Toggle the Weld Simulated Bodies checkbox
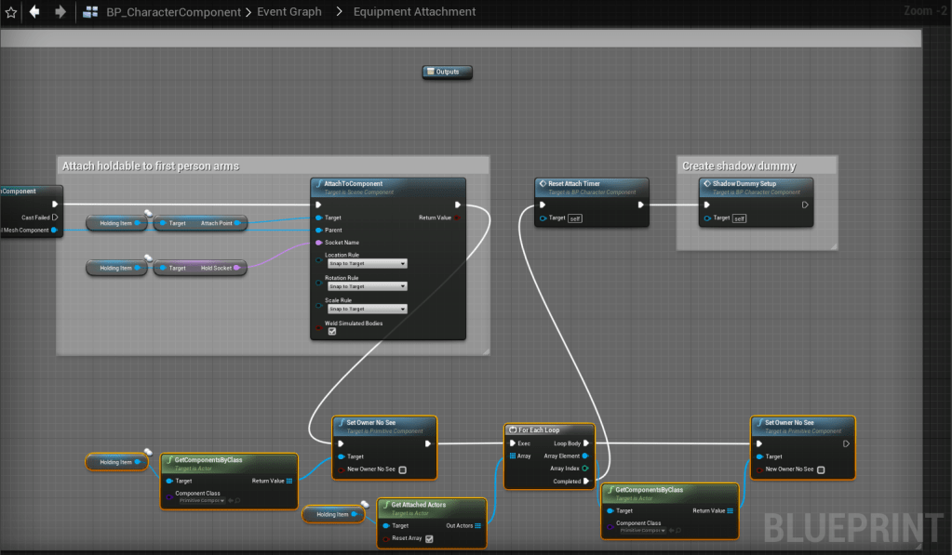The height and width of the screenshot is (555, 952). (332, 331)
